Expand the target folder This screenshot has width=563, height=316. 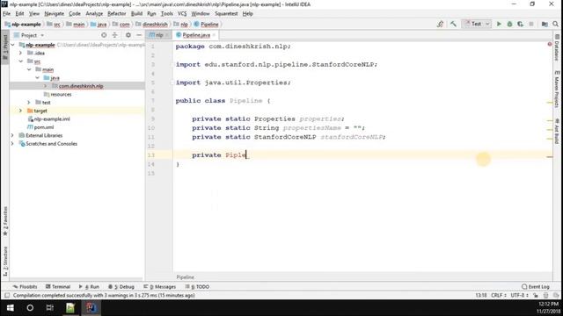21,111
